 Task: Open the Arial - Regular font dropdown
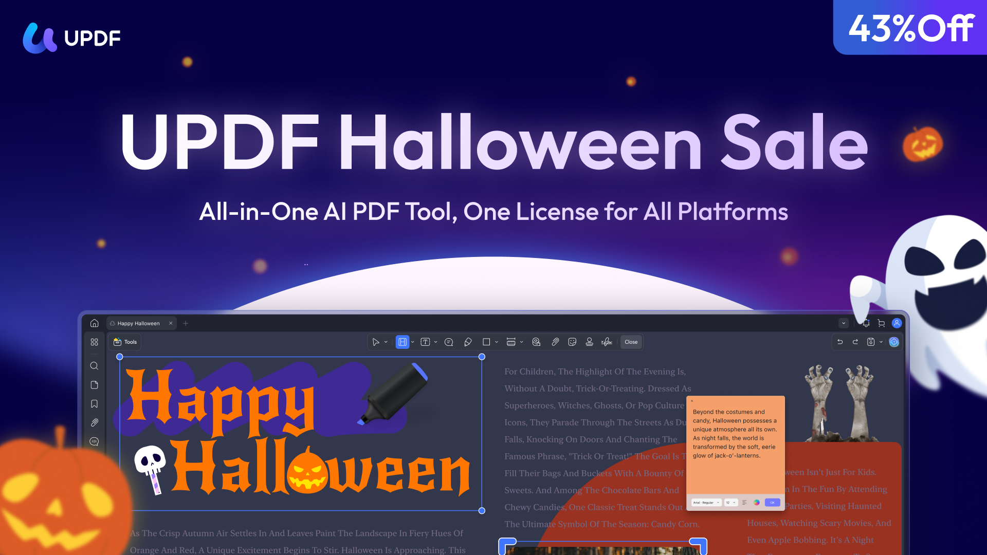[x=706, y=503]
